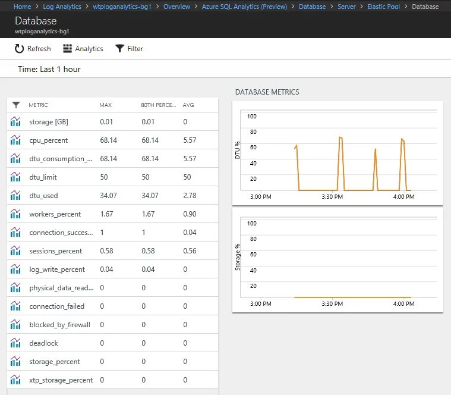Sort by AVG column header
The height and width of the screenshot is (395, 451).
pos(188,105)
